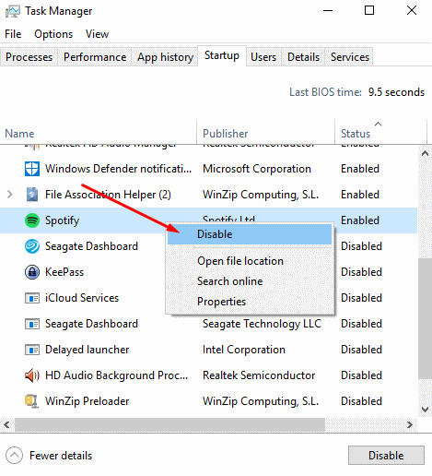Screen dimensions: 432x476
Task: Click the Disable button at the bottom
Action: point(386,456)
